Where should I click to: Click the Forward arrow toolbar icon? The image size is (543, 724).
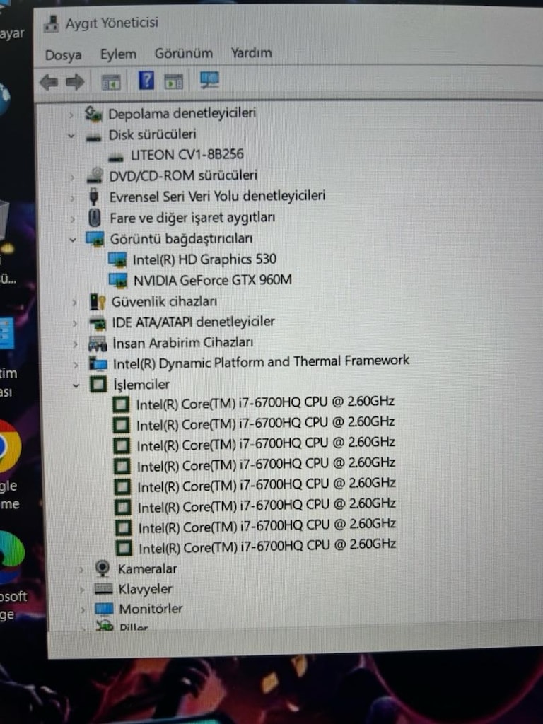75,83
